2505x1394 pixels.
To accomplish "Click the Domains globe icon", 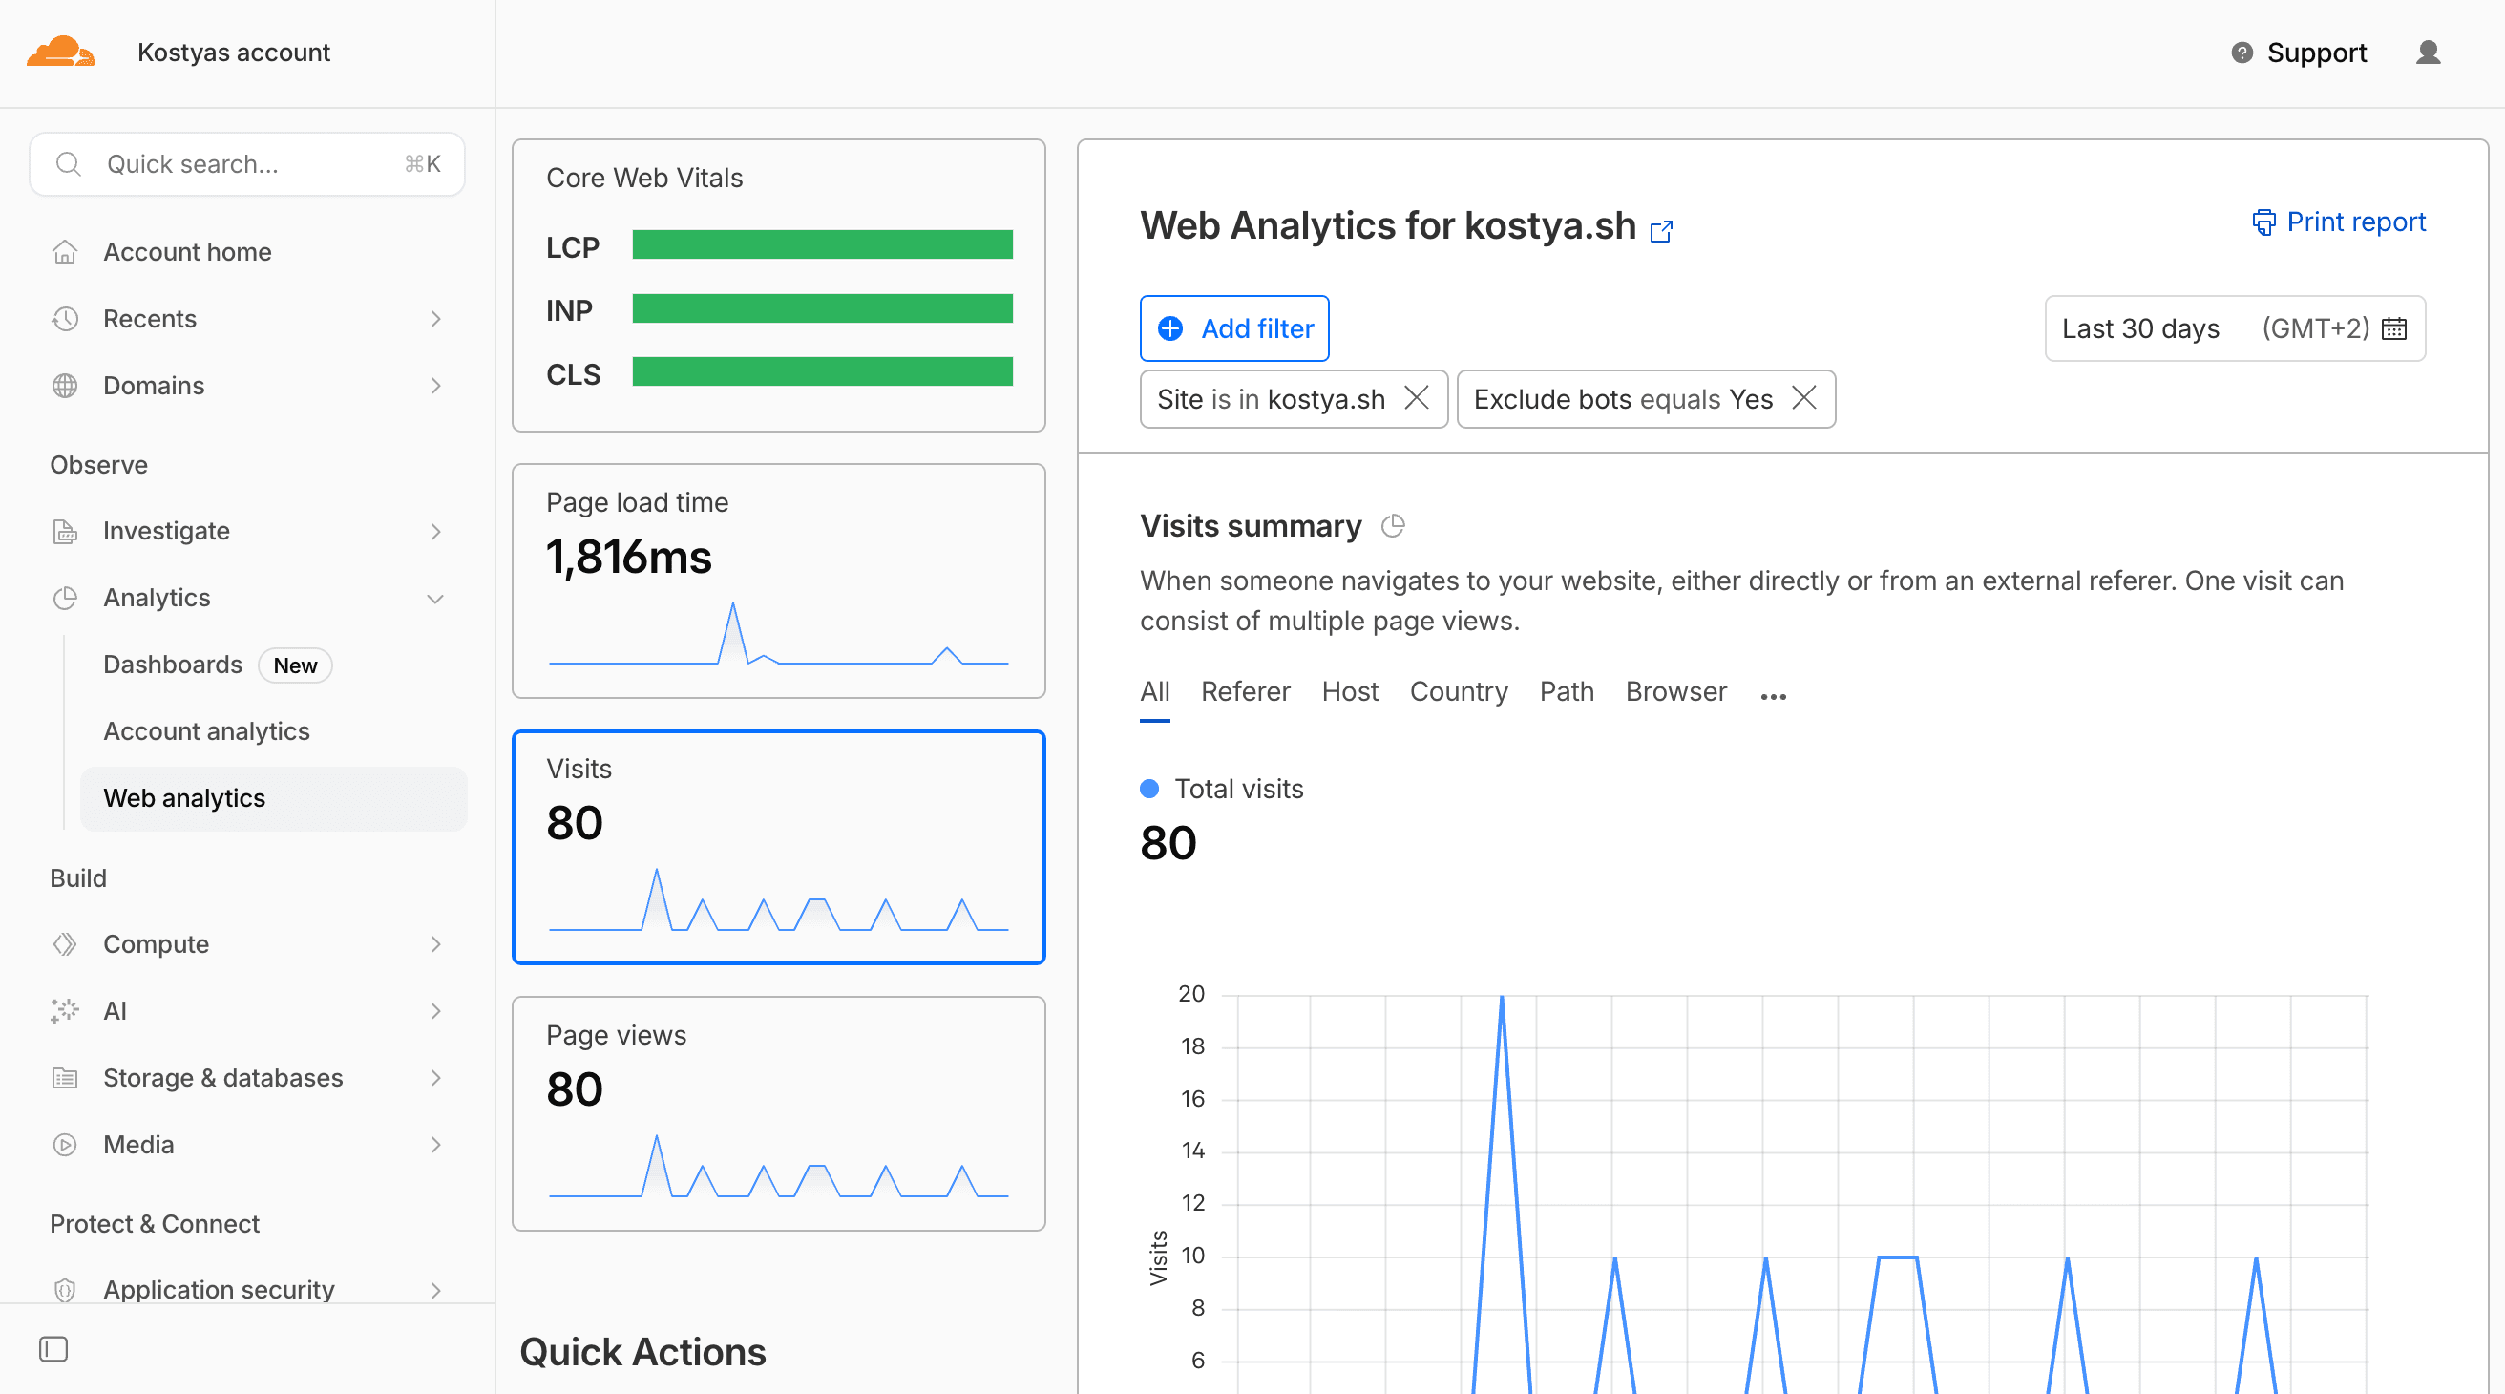I will tap(65, 385).
